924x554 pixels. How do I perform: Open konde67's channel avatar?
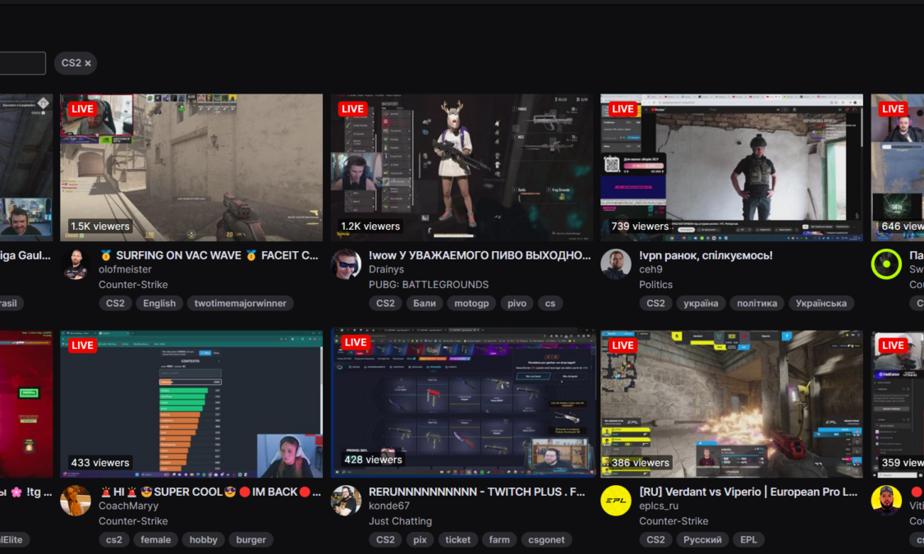click(x=346, y=501)
